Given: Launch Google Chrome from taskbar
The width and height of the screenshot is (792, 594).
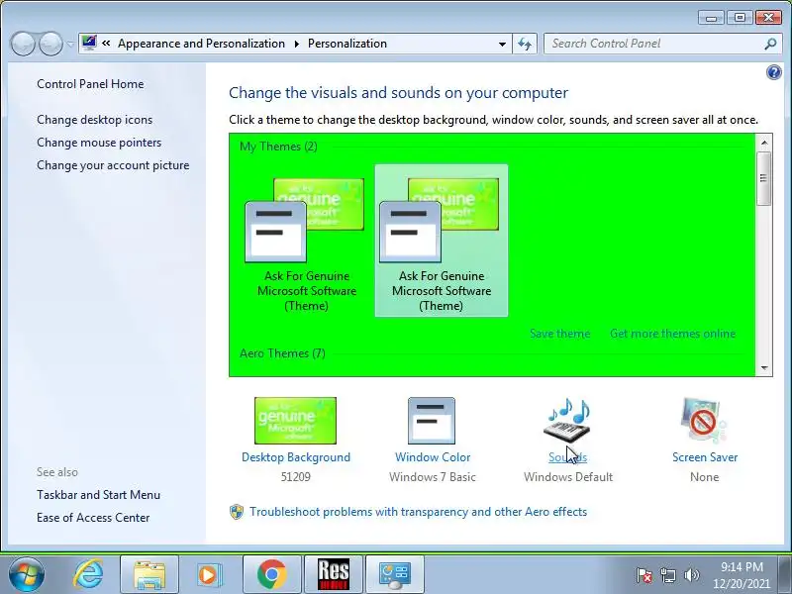Looking at the screenshot, I should 271,574.
